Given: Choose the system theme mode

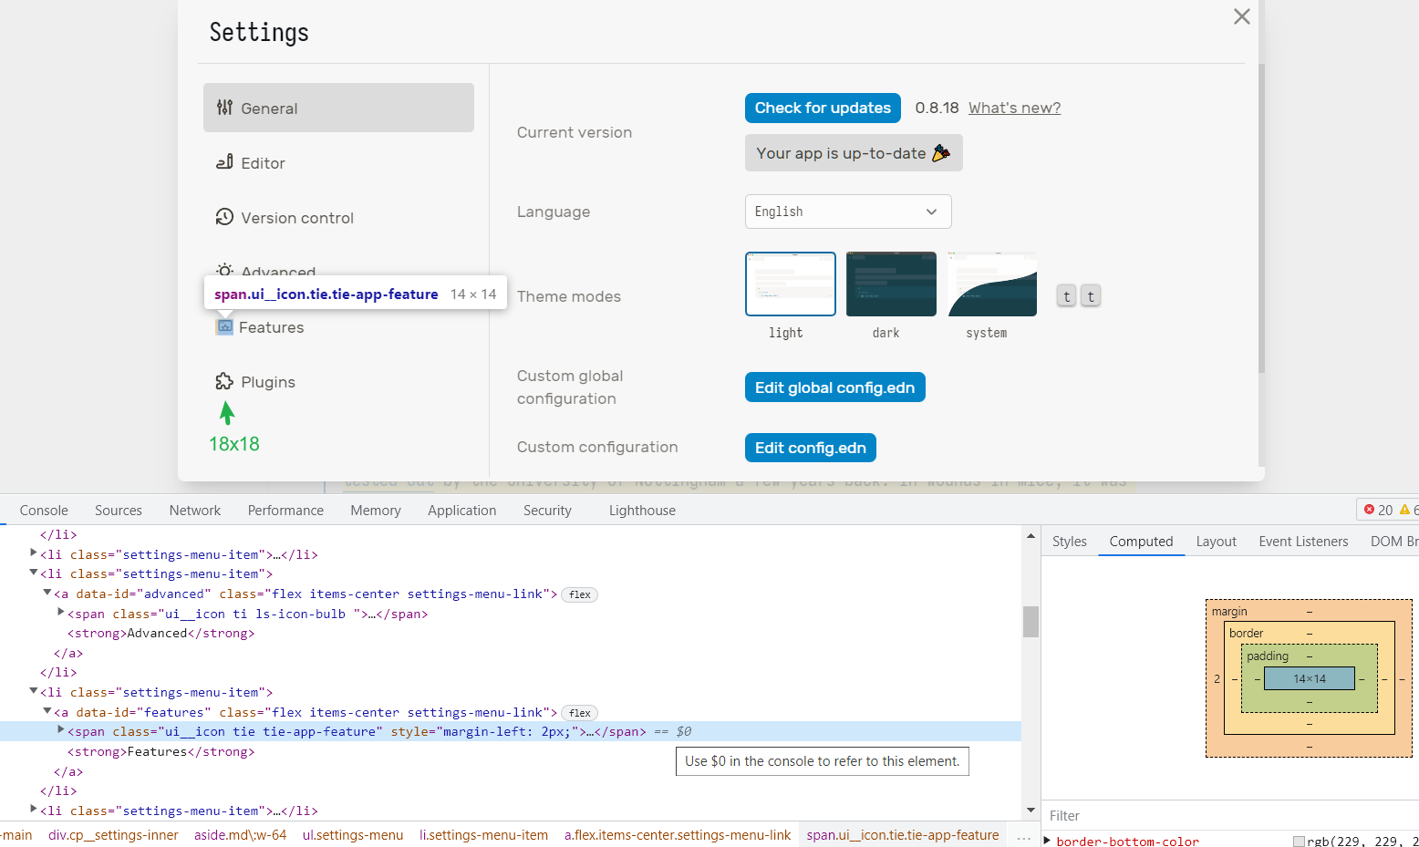Looking at the screenshot, I should point(992,284).
